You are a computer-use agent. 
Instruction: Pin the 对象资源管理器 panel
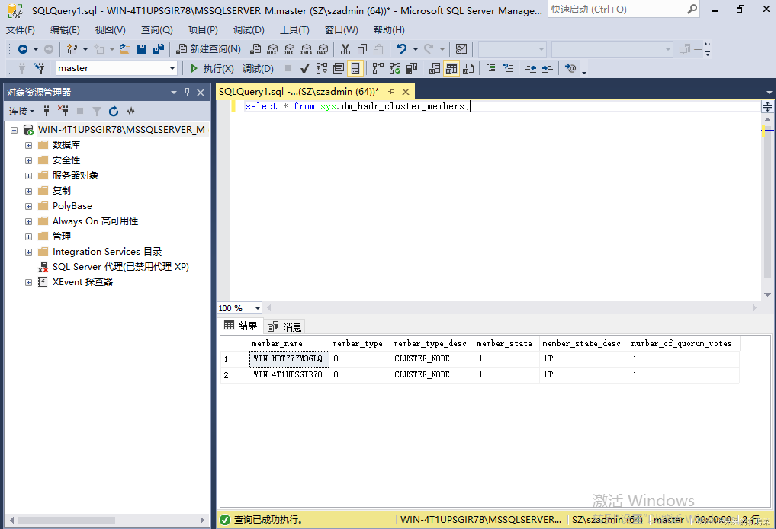tap(187, 92)
